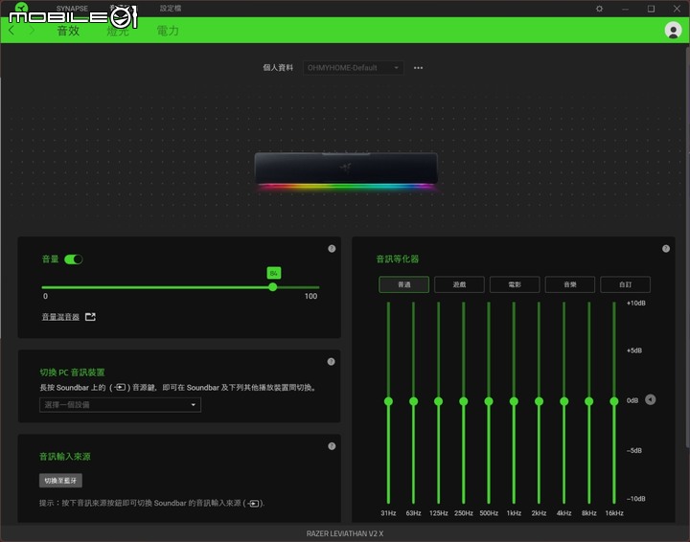Select the 音效 sound tab
This screenshot has width=690, height=542.
tap(68, 31)
